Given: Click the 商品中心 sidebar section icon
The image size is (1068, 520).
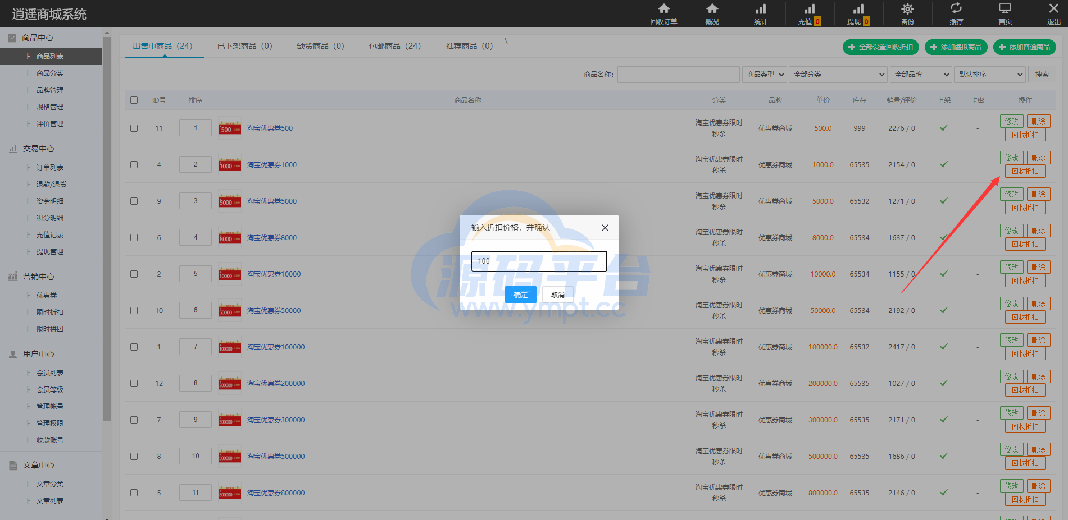Looking at the screenshot, I should (12, 38).
